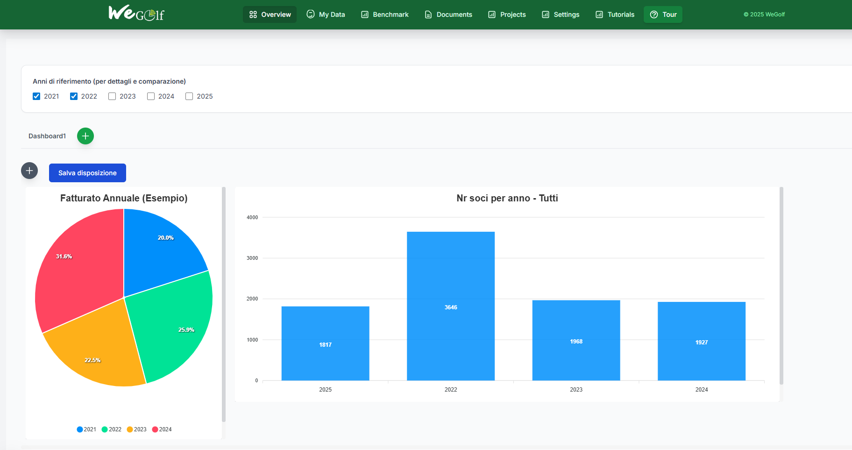Screen dimensions: 852x450
Task: Add a widget with gray plus button
Action: click(x=29, y=171)
